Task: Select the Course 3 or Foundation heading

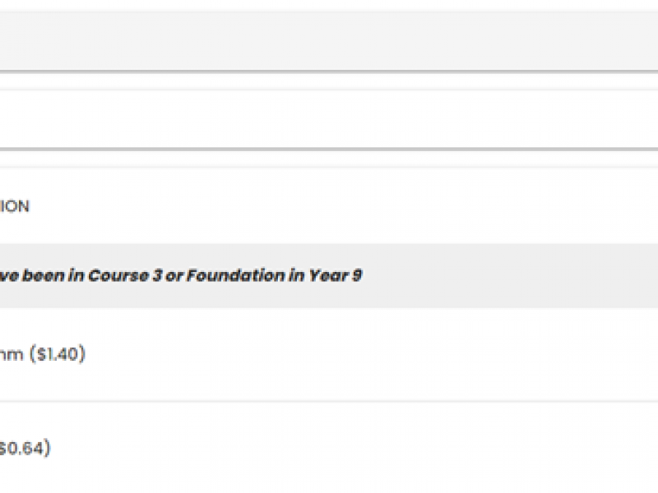Action: (180, 275)
